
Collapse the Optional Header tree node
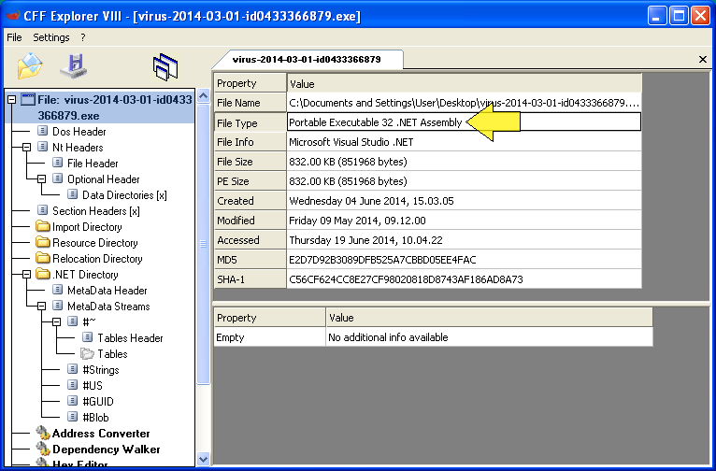click(42, 179)
